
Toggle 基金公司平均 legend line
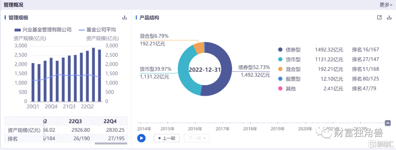[98, 30]
